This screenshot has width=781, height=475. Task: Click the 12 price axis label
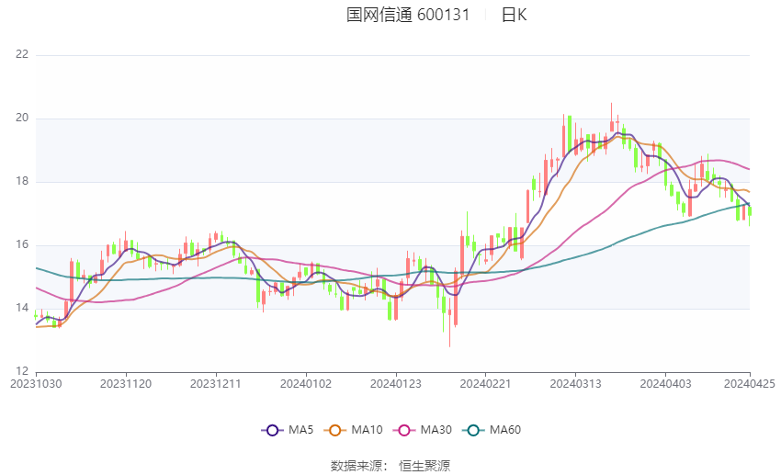22,371
